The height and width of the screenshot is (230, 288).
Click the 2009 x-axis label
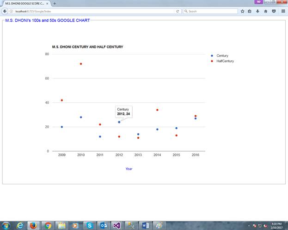[62, 155]
